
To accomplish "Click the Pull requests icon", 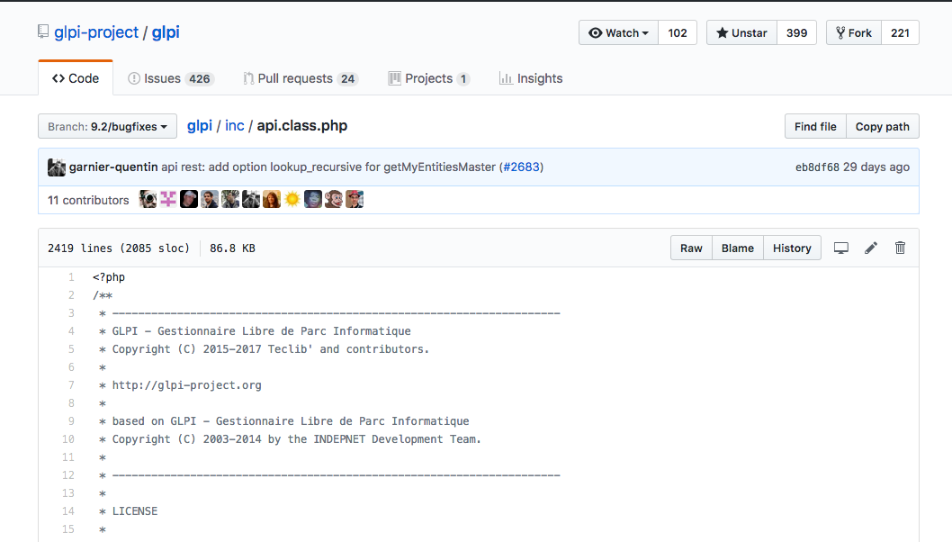I will (x=248, y=78).
